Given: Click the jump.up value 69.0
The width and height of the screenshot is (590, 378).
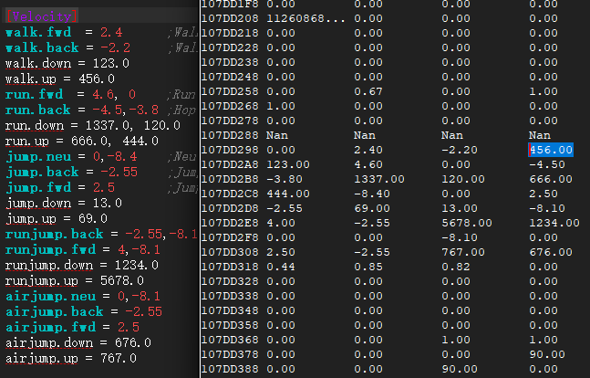Looking at the screenshot, I should point(93,219).
